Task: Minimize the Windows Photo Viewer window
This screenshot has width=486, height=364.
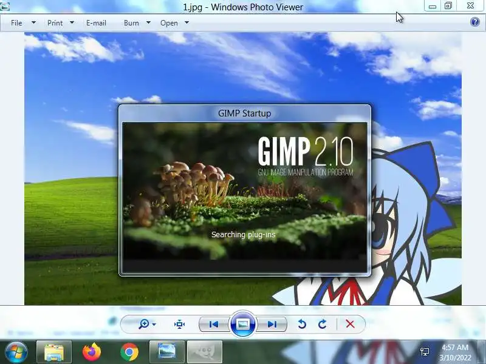Action: point(433,6)
